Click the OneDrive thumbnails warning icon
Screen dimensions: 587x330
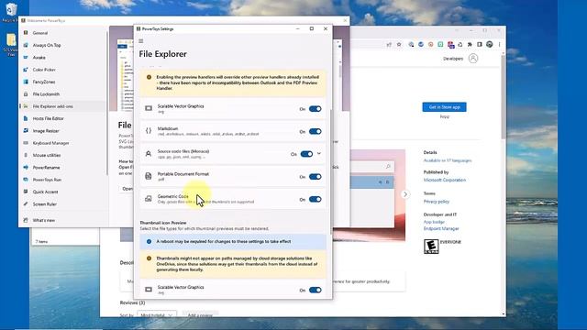click(149, 258)
